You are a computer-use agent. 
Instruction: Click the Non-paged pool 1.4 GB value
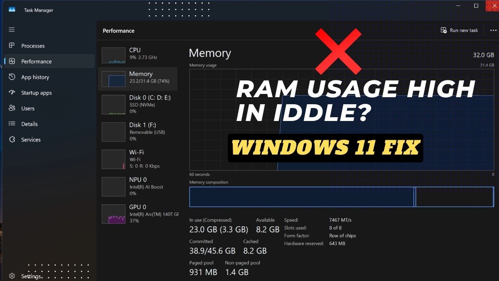237,272
